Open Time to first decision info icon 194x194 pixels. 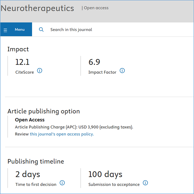click(62, 183)
